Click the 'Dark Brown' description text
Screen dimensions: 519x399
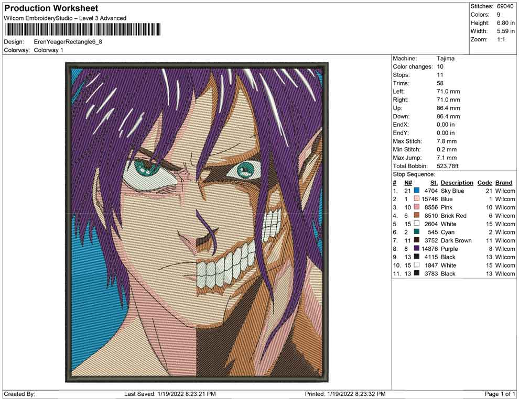pos(456,240)
